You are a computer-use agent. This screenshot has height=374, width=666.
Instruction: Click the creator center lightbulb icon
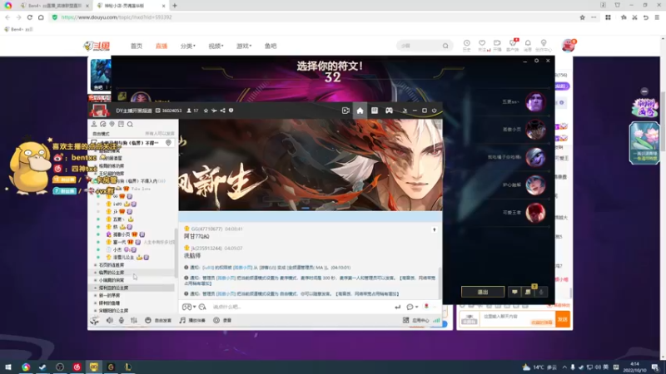click(x=544, y=45)
